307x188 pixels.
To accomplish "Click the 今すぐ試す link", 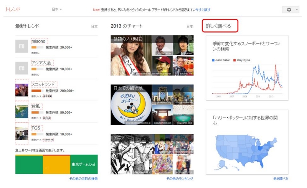I will point(203,10).
